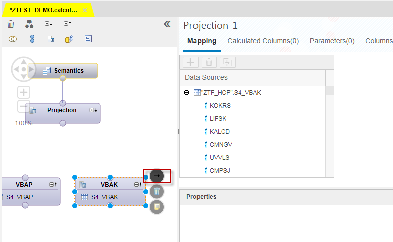Click the black arrow connector beside VBAK
393x242 pixels.
point(157,176)
